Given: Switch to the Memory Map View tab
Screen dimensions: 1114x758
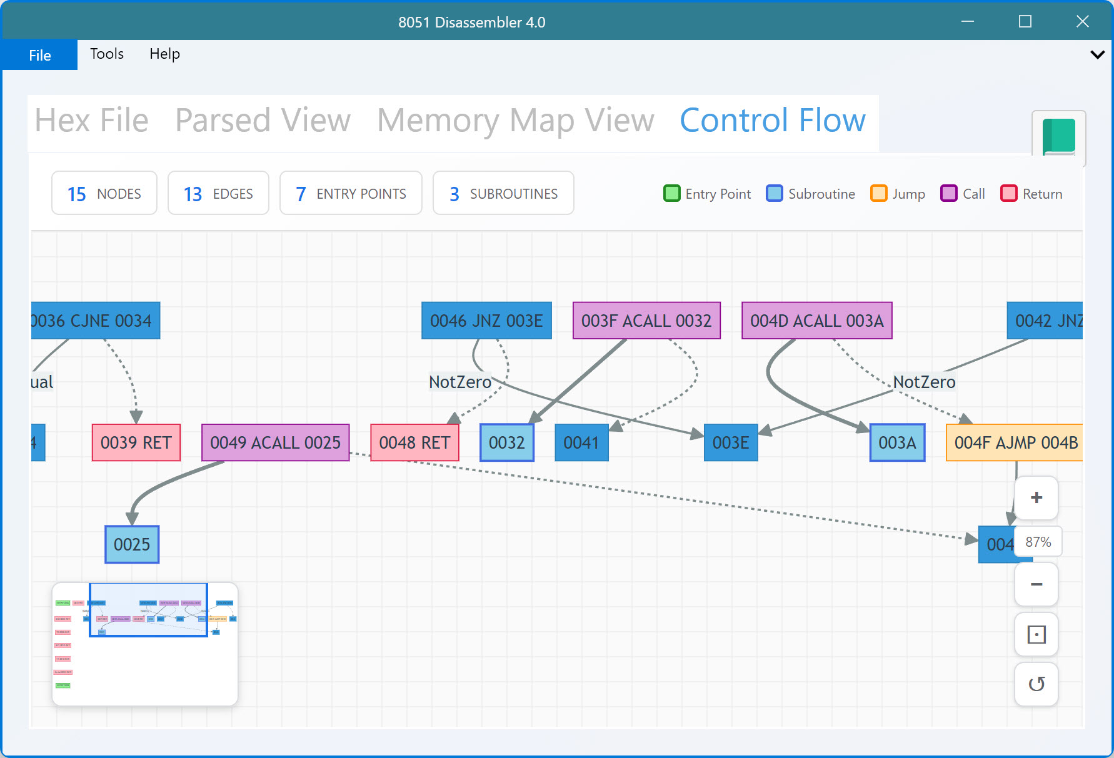Looking at the screenshot, I should tap(515, 121).
